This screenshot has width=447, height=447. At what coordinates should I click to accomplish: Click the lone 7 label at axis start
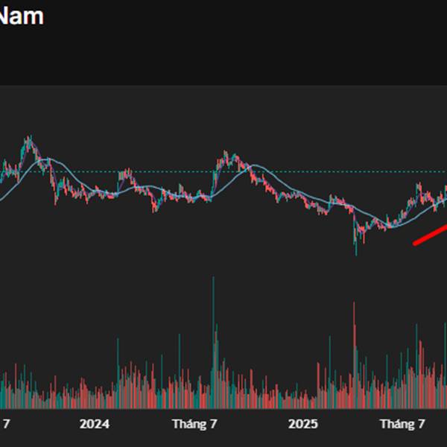point(6,424)
